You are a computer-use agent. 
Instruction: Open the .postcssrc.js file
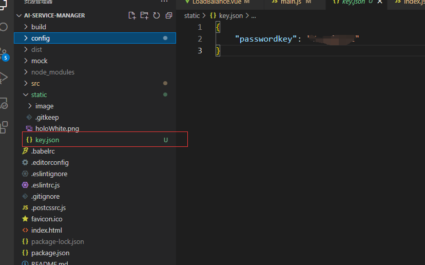[x=95, y=208]
